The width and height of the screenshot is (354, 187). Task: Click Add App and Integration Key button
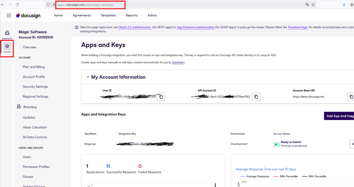(339, 116)
